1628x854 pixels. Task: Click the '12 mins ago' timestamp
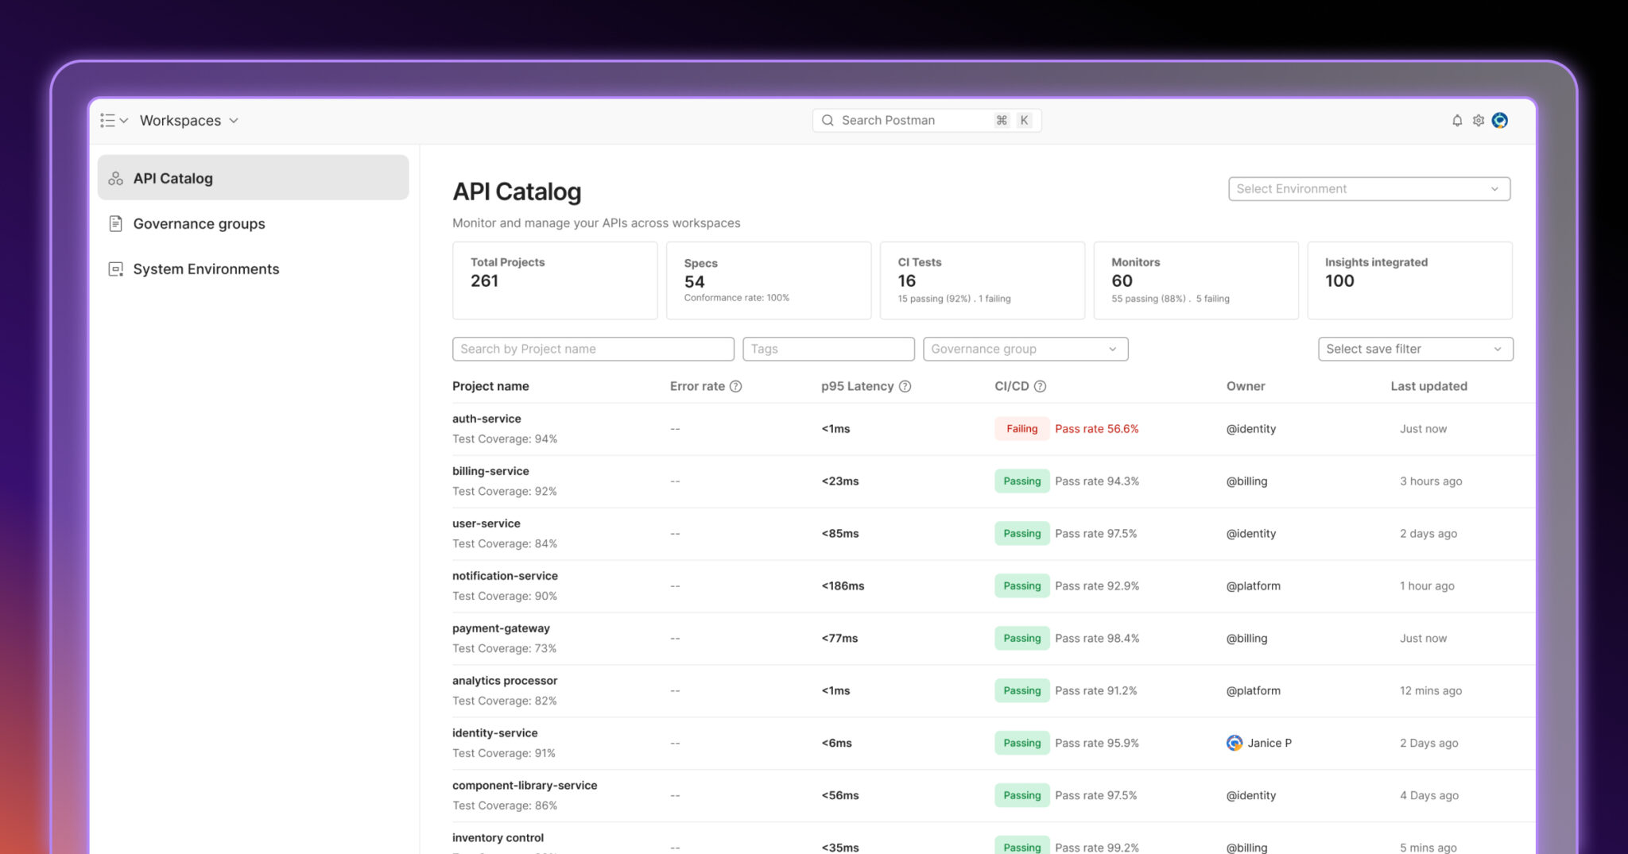tap(1431, 691)
